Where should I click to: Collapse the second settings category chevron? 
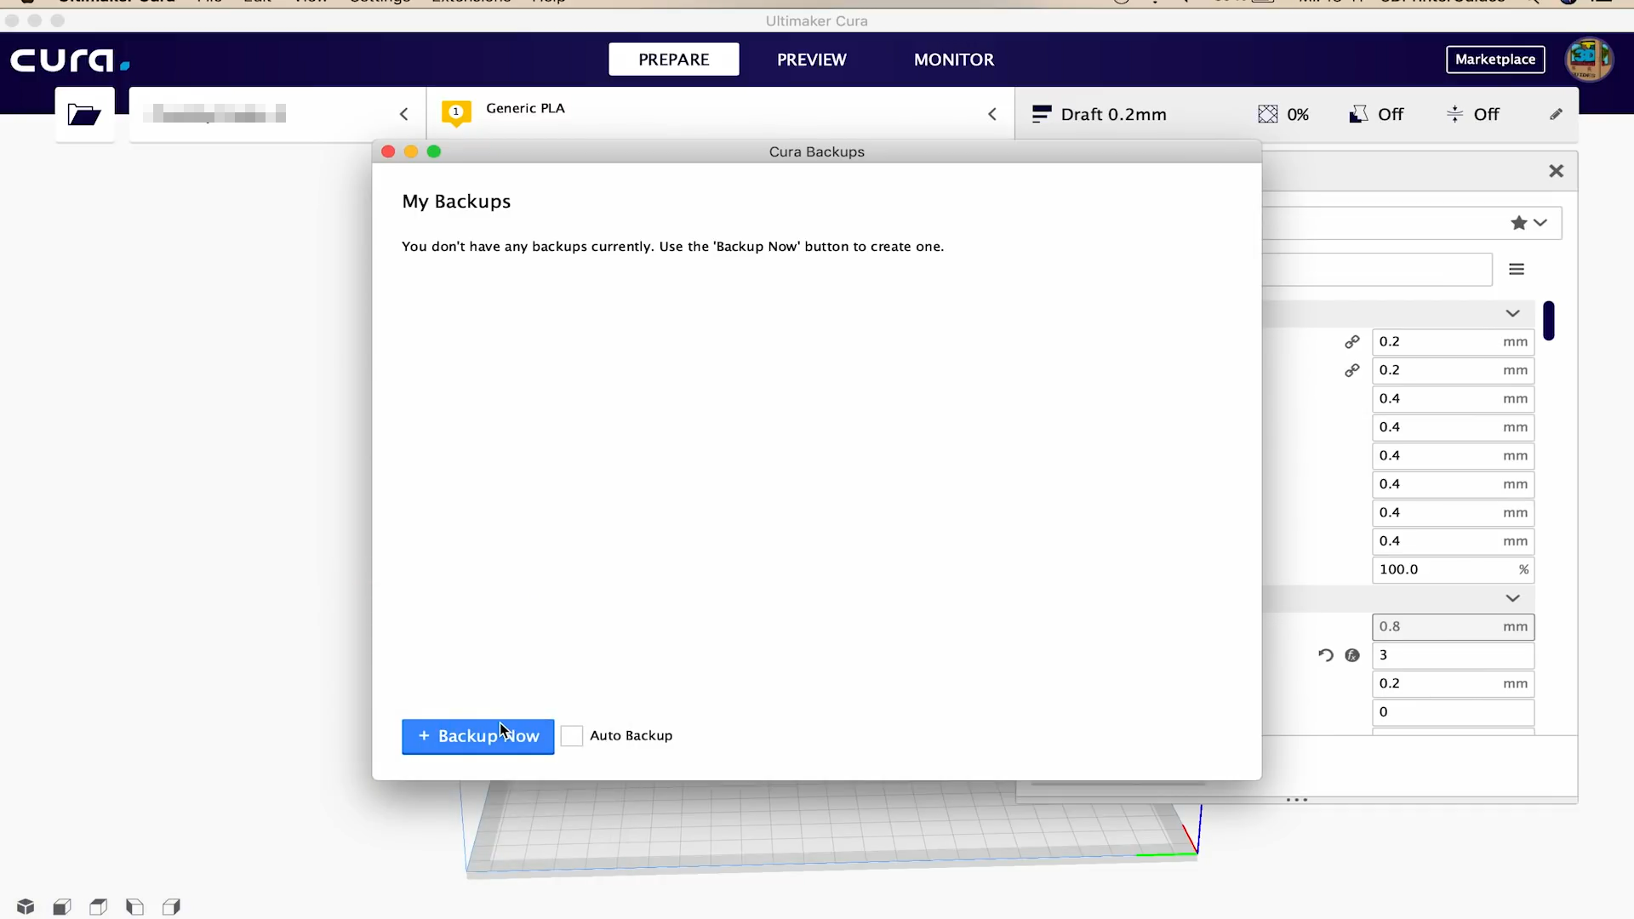(1512, 598)
